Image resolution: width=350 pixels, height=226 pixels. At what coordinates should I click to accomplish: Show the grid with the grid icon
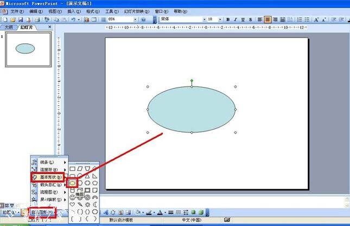point(103,19)
